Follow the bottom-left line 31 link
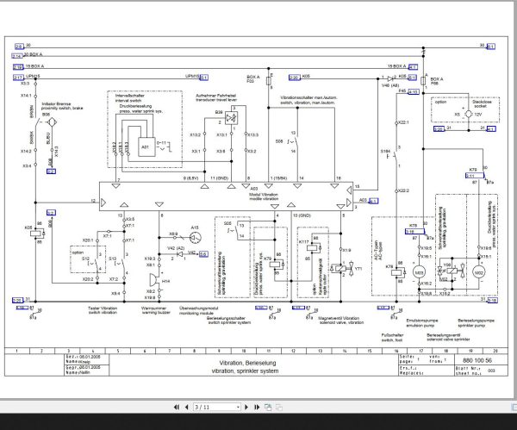 [x=17, y=300]
